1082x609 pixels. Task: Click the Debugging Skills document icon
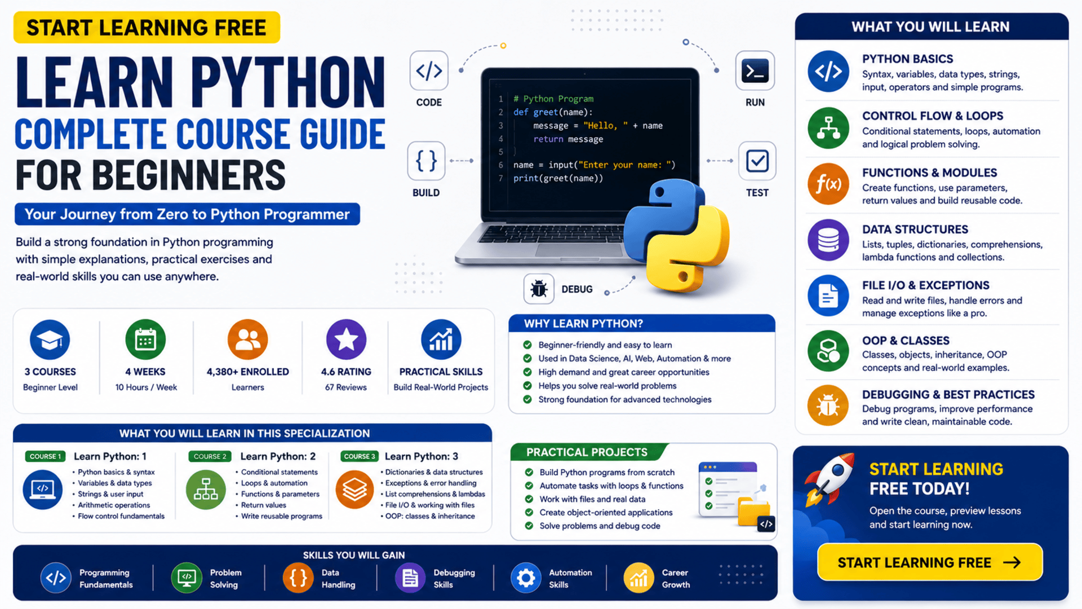410,578
